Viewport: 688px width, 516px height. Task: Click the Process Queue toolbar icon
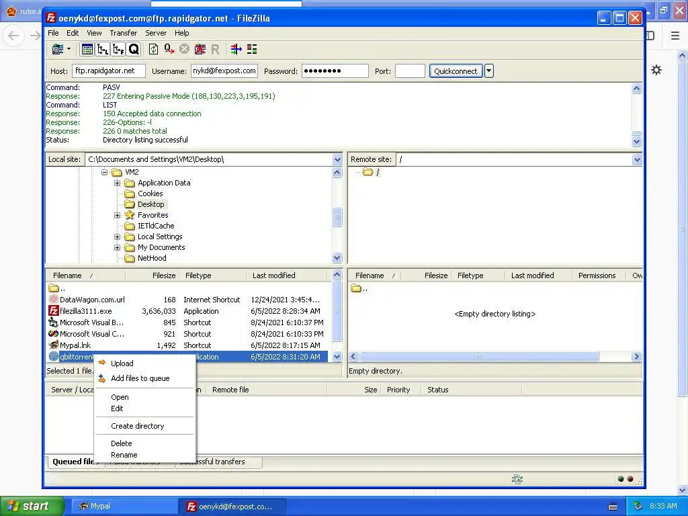coord(169,49)
